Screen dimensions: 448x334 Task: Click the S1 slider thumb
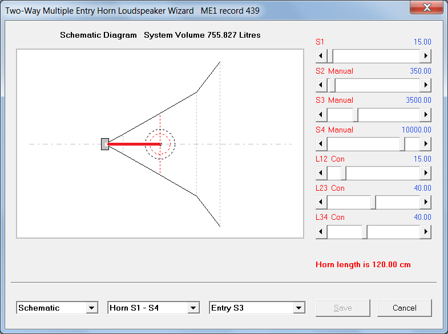point(330,56)
